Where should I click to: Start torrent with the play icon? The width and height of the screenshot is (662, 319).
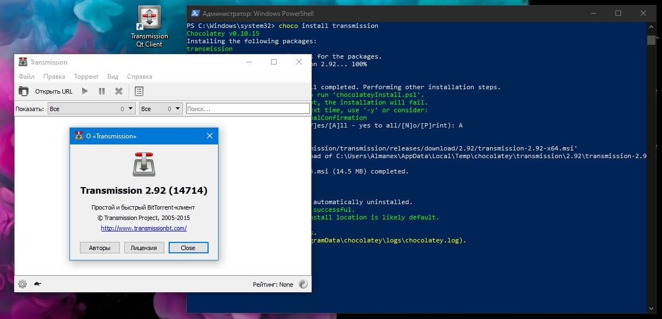pos(85,91)
